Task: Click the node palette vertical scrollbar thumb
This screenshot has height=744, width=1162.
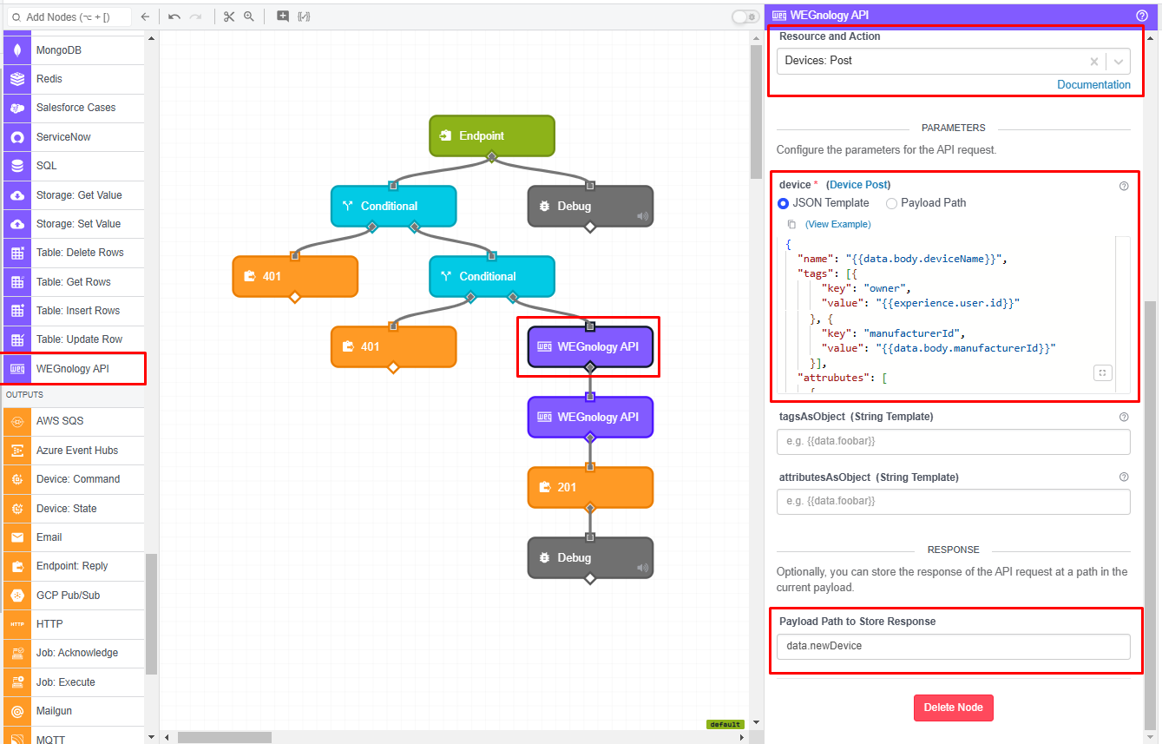Action: 151,614
